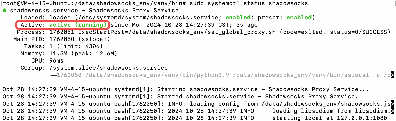Click the Main PID value 1762050 (sslocal)
Viewport: 396px width, 121px height.
[x=80, y=39]
